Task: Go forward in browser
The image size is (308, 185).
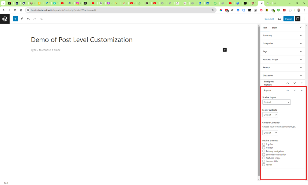Action: click(x=9, y=10)
